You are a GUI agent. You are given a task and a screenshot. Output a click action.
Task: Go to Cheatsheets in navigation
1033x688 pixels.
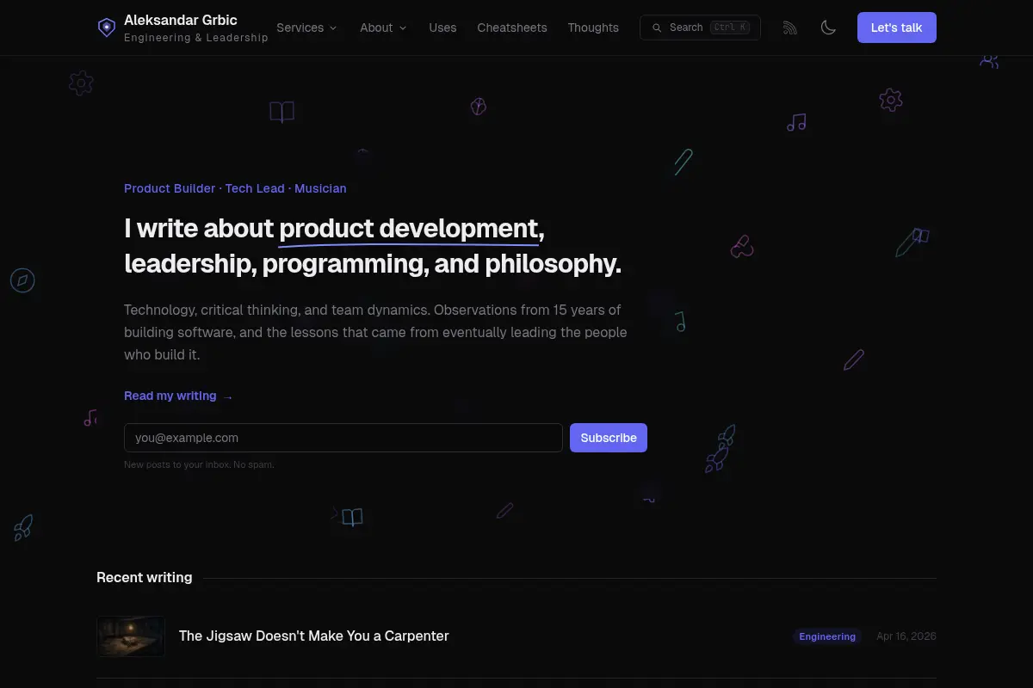[512, 28]
